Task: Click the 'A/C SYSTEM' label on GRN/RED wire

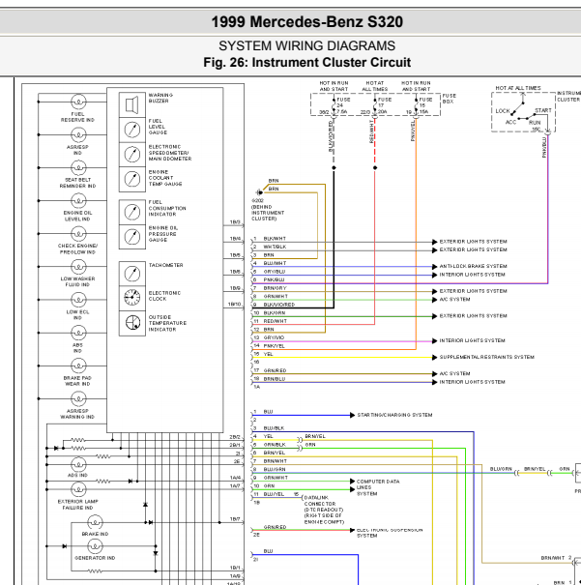Action: pyautogui.click(x=454, y=373)
